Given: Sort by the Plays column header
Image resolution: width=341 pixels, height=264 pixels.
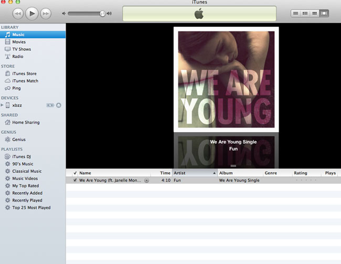Looking at the screenshot, I should pyautogui.click(x=331, y=173).
